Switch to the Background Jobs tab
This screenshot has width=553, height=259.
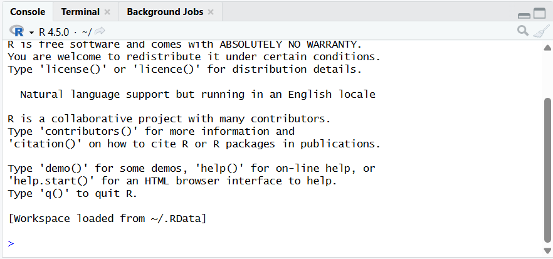click(x=165, y=12)
